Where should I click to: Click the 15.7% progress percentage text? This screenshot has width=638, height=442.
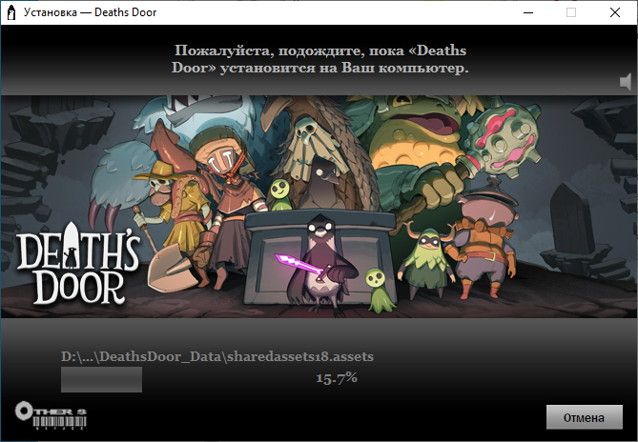(x=337, y=378)
